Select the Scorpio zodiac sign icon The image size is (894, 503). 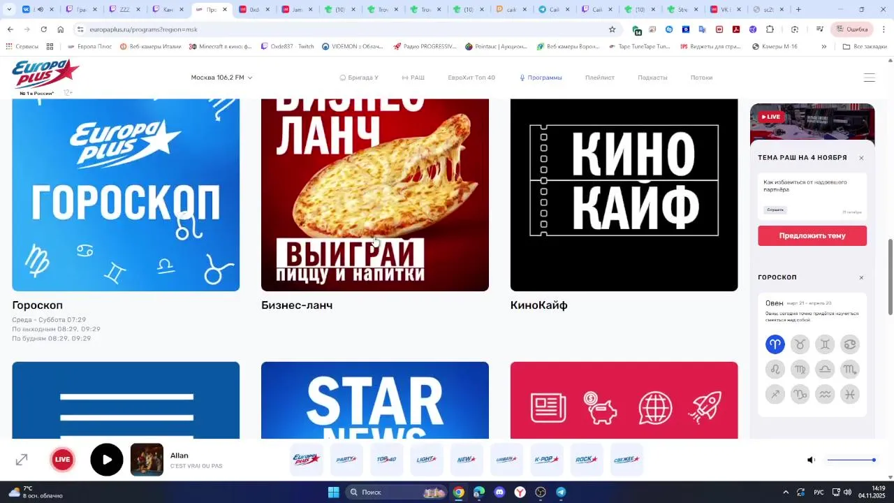pos(850,370)
